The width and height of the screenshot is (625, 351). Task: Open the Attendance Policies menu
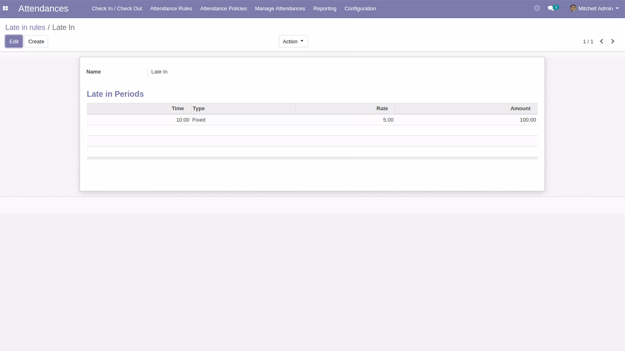223,8
